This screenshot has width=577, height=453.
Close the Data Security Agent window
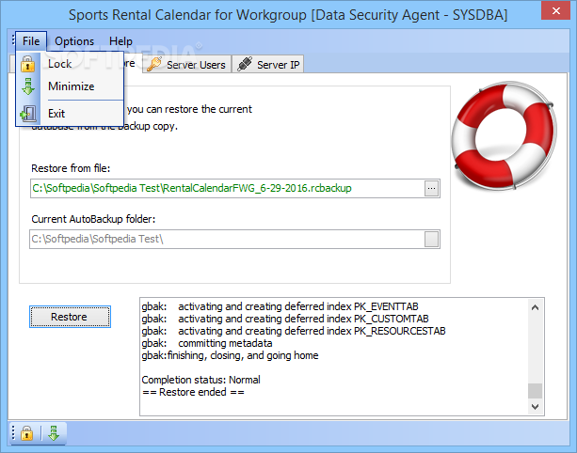point(555,10)
